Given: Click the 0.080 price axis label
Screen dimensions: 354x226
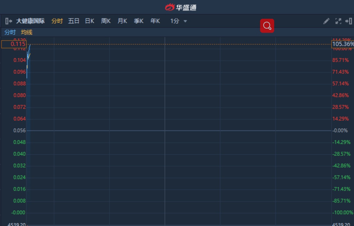Looking at the screenshot, I should point(19,95).
